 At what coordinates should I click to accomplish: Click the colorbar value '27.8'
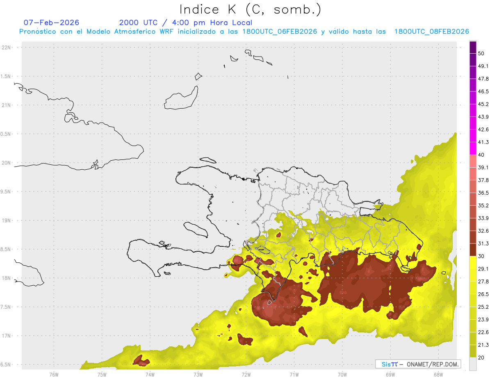[x=483, y=282]
